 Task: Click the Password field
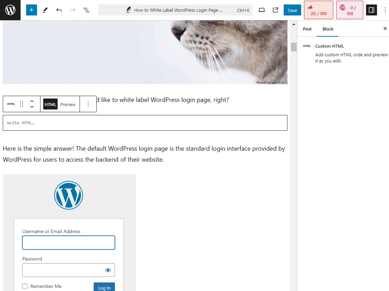coord(69,270)
